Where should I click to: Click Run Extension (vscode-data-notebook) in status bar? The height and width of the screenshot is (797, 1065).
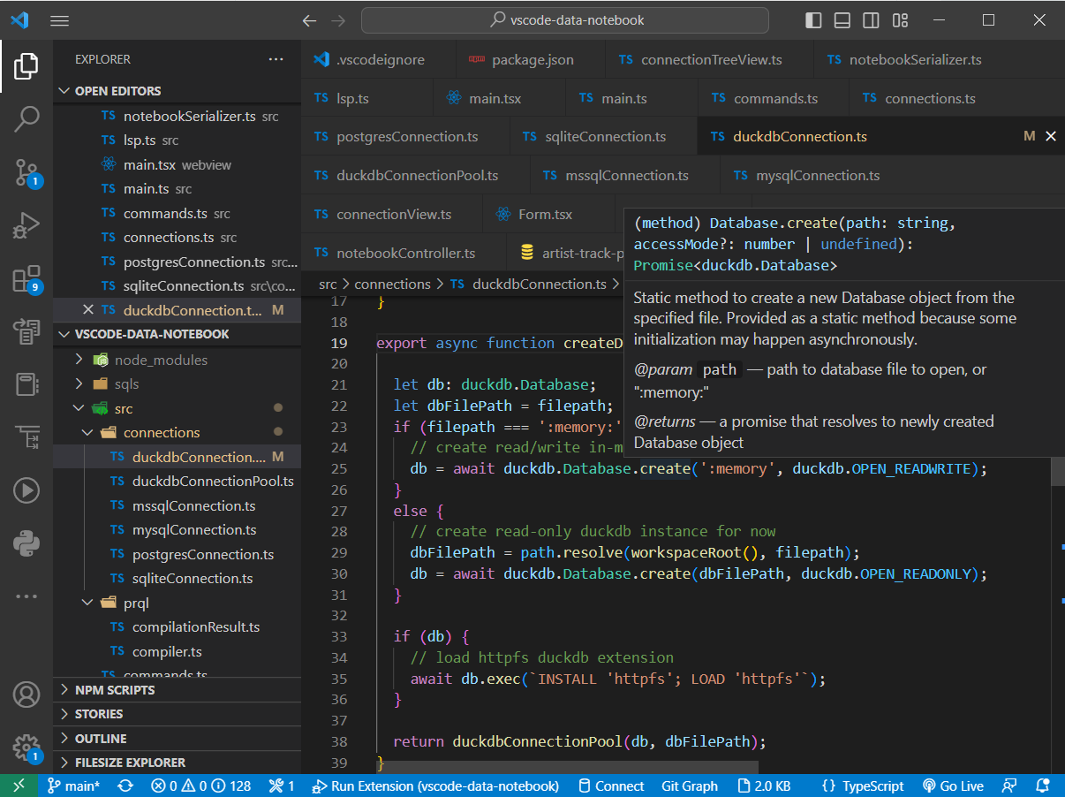click(435, 786)
